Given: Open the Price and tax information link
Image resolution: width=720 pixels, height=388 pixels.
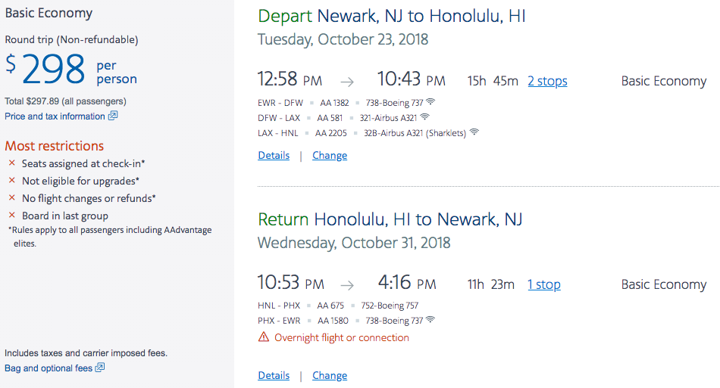Looking at the screenshot, I should 55,116.
